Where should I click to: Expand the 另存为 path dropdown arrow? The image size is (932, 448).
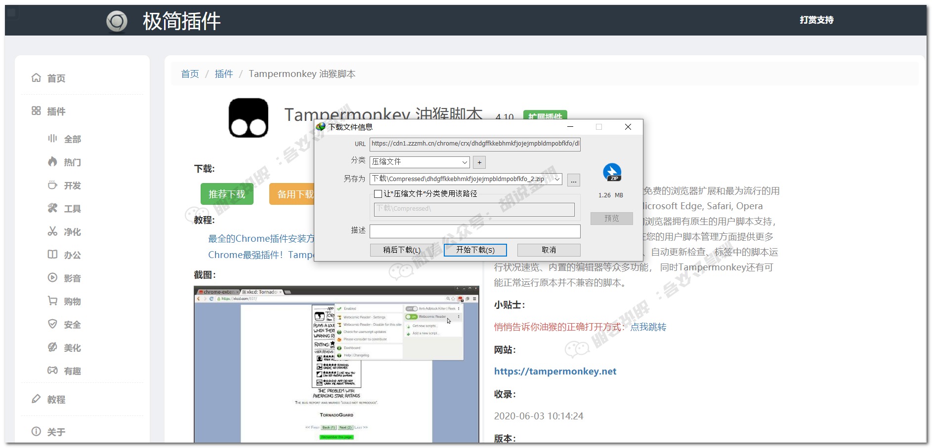(x=557, y=179)
